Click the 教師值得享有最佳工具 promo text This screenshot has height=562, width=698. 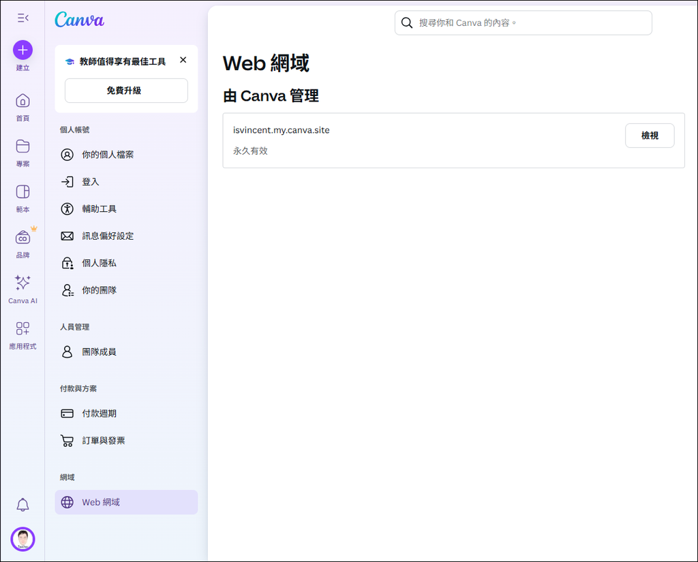(123, 61)
